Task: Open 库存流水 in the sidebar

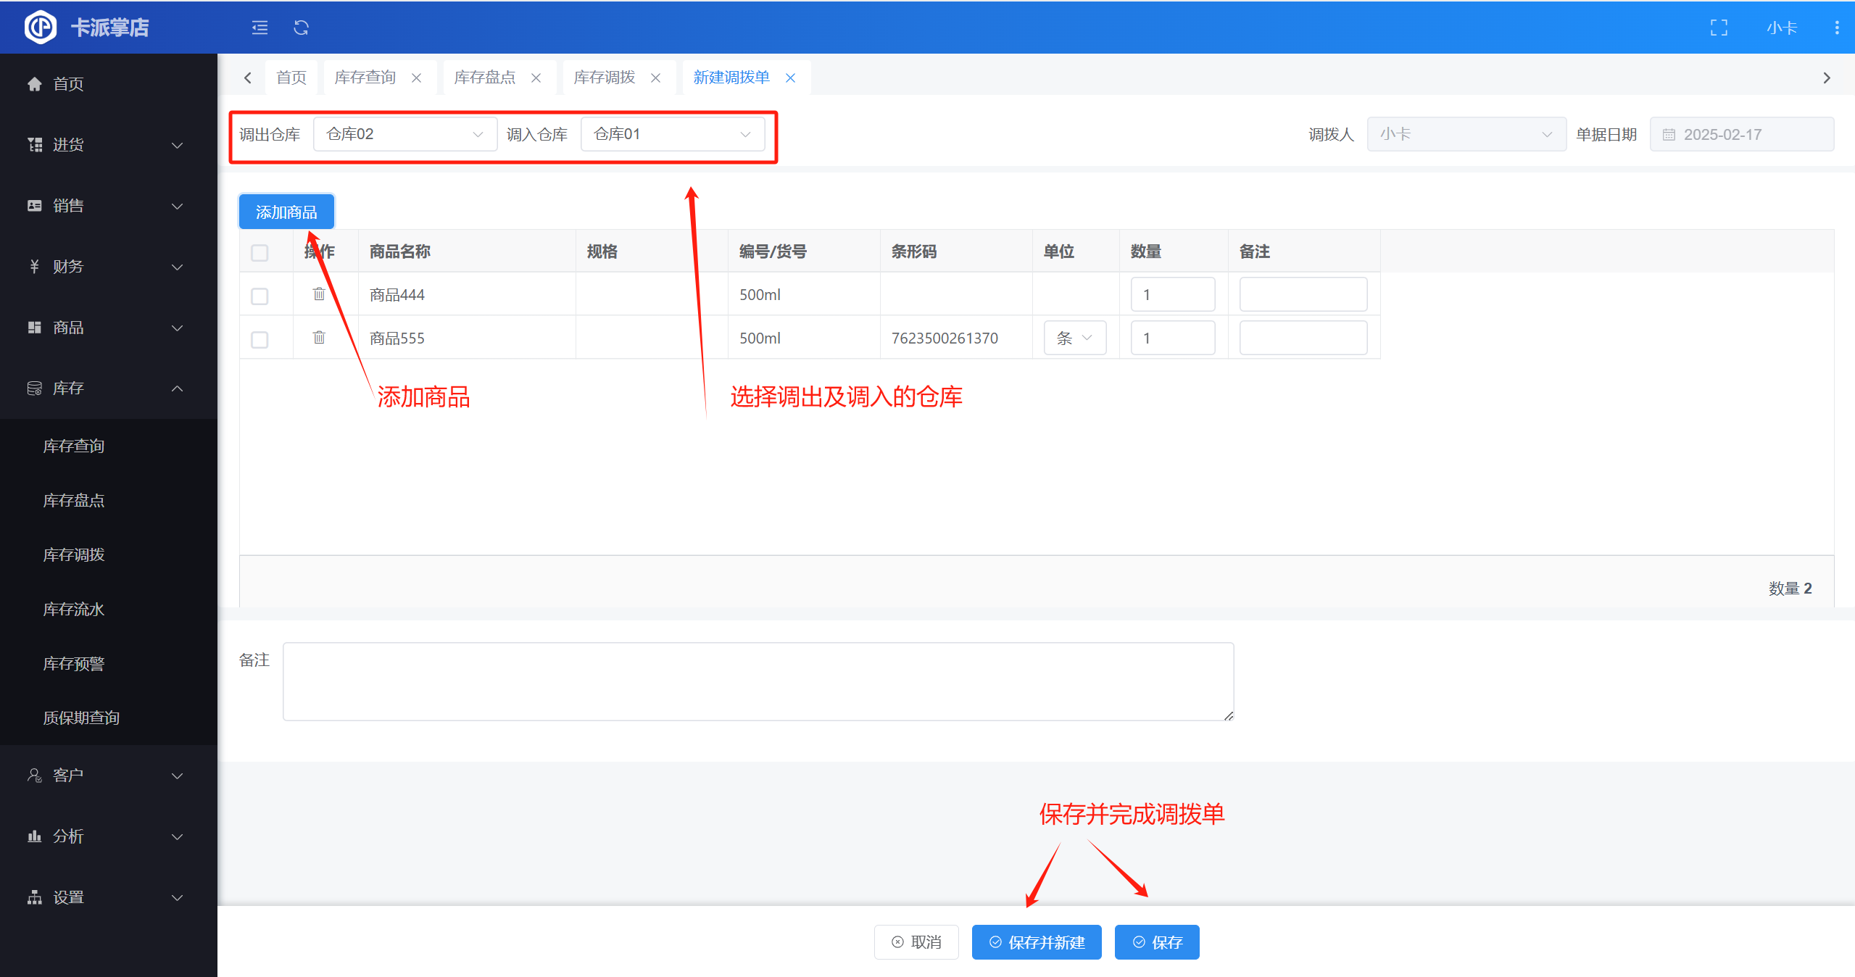Action: [x=74, y=609]
